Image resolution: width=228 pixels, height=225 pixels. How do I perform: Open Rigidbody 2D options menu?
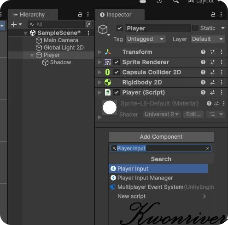pyautogui.click(x=222, y=82)
